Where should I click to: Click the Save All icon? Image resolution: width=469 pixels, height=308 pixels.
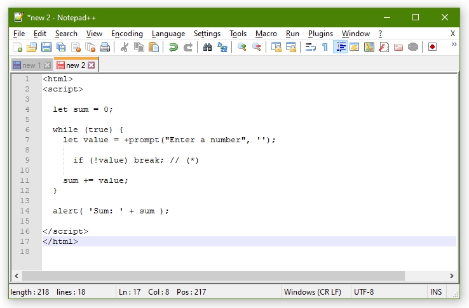61,47
